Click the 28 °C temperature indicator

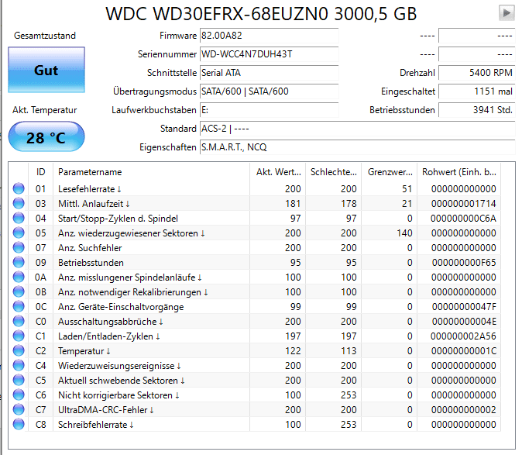click(46, 137)
